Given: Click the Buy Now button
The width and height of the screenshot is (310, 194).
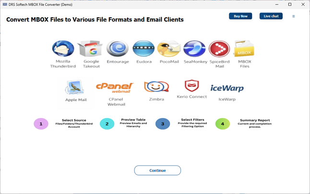Looking at the screenshot, I should pyautogui.click(x=240, y=16).
